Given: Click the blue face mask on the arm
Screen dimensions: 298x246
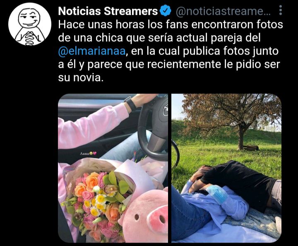Looking at the screenshot, I should [216, 195].
